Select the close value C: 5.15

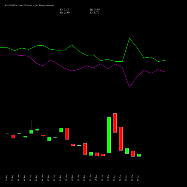(65, 10)
